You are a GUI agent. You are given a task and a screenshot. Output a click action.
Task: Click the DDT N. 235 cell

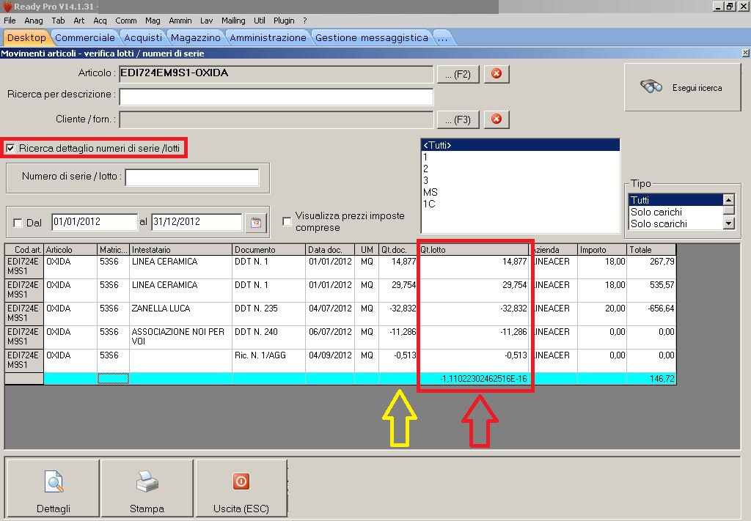pos(268,314)
